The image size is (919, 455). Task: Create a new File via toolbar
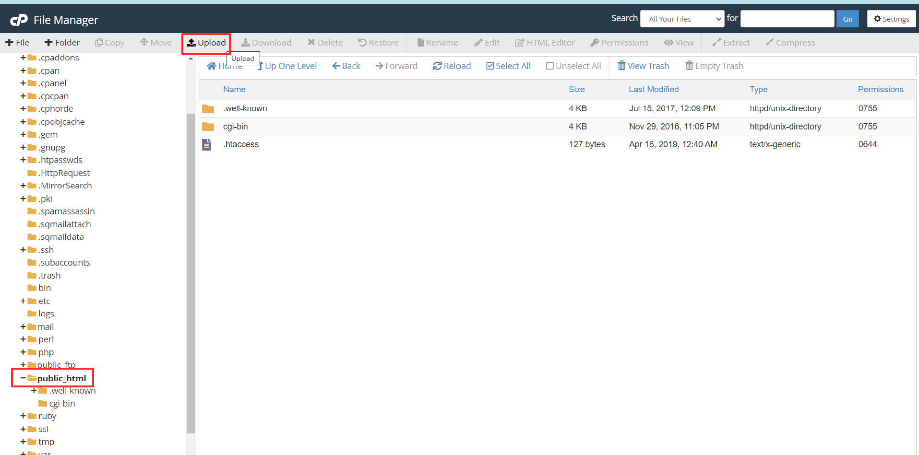point(17,43)
